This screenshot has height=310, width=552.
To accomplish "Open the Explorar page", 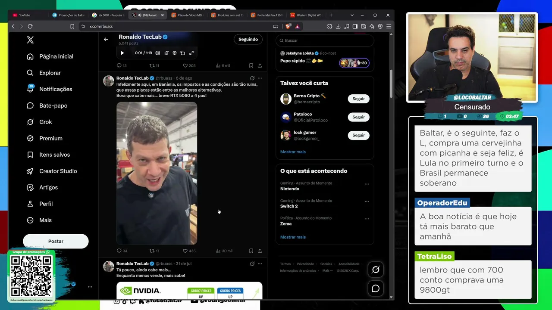I will [44, 73].
